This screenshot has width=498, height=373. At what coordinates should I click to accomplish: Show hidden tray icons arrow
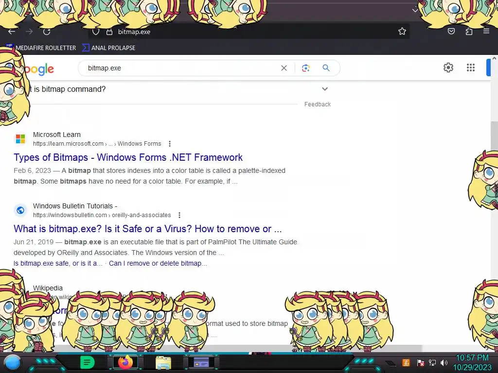tap(391, 363)
